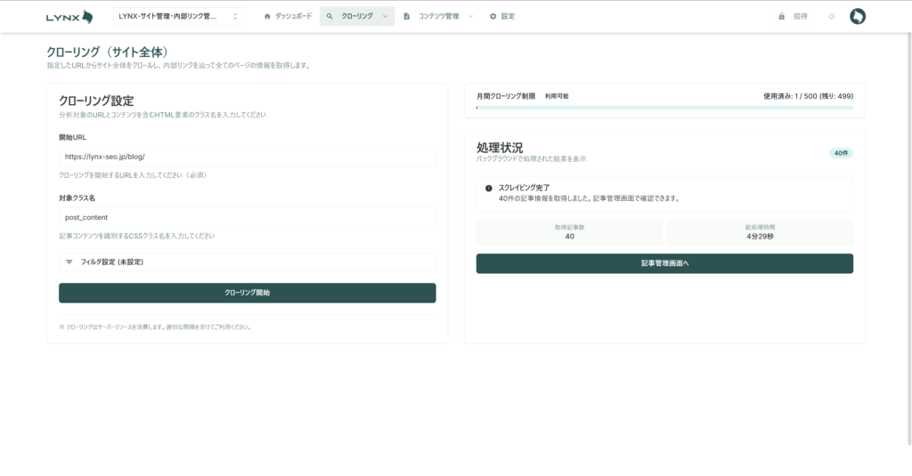The width and height of the screenshot is (912, 476).
Task: Click the content management document icon
Action: [407, 16]
